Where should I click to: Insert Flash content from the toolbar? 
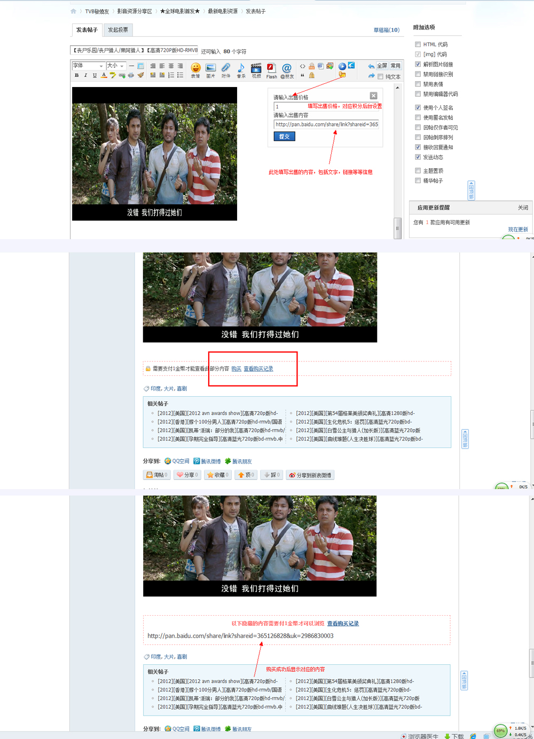click(x=271, y=70)
